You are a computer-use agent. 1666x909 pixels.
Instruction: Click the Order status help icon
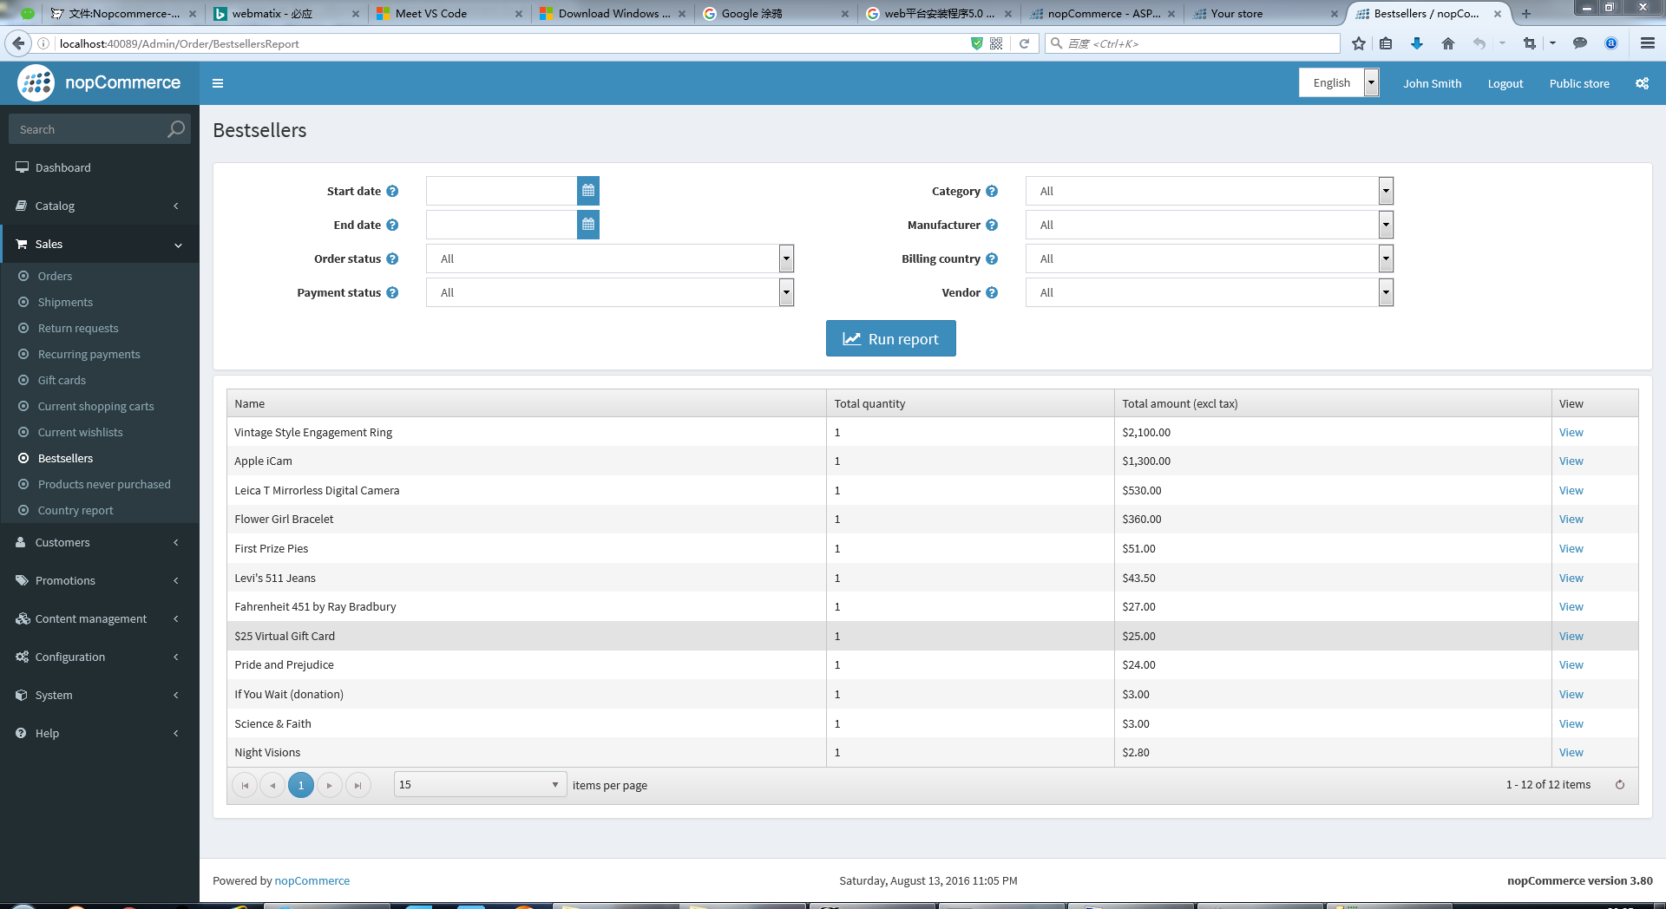[x=392, y=258]
